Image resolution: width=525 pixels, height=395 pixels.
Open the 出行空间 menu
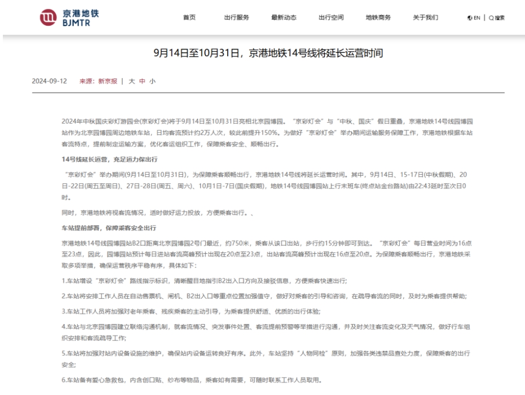331,18
